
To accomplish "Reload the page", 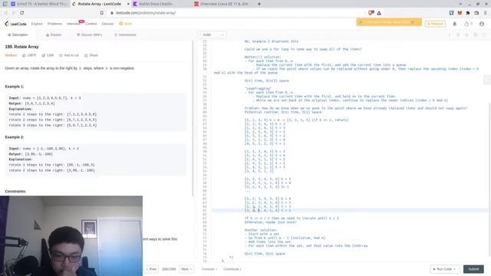I will click(x=22, y=13).
